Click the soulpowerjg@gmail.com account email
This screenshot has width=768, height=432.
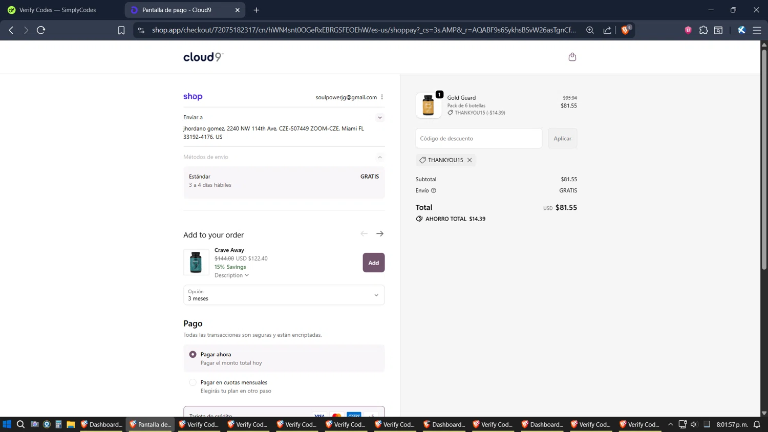346,97
